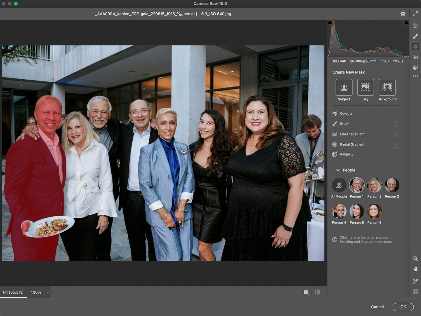Open the Range mask submenu
Screen dimensions: 421x316
coord(346,154)
